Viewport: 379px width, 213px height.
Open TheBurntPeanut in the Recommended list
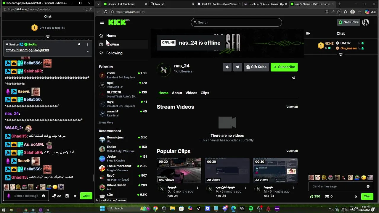point(123,168)
